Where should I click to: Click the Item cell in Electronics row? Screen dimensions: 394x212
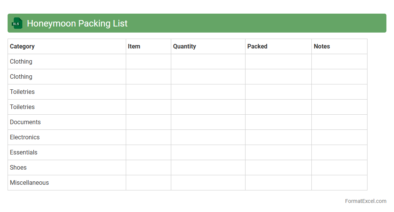[x=148, y=137]
